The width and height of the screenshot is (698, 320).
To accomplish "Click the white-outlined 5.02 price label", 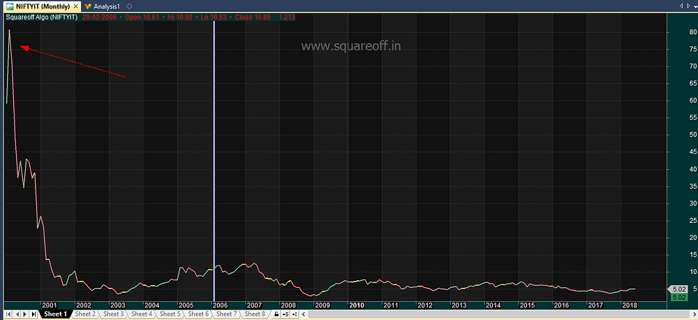I will [678, 289].
